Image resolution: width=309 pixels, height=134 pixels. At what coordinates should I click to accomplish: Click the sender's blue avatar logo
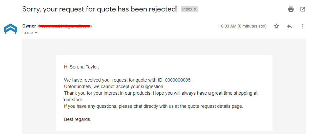point(10,29)
